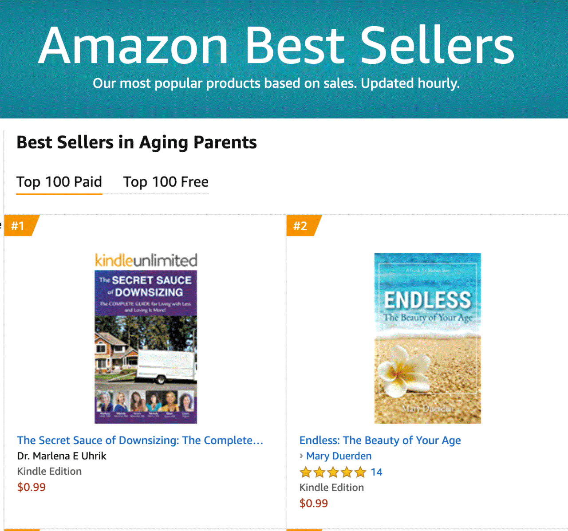Open the Endless book cover image
The height and width of the screenshot is (531, 568).
click(x=427, y=338)
